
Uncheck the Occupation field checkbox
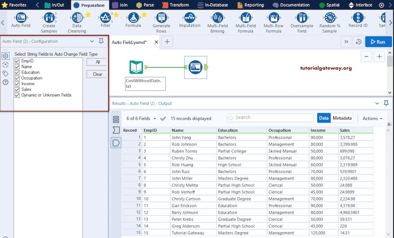(17, 78)
